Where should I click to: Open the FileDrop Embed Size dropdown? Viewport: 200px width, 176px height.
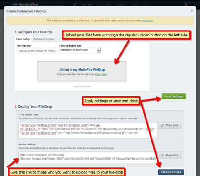(x=80, y=51)
